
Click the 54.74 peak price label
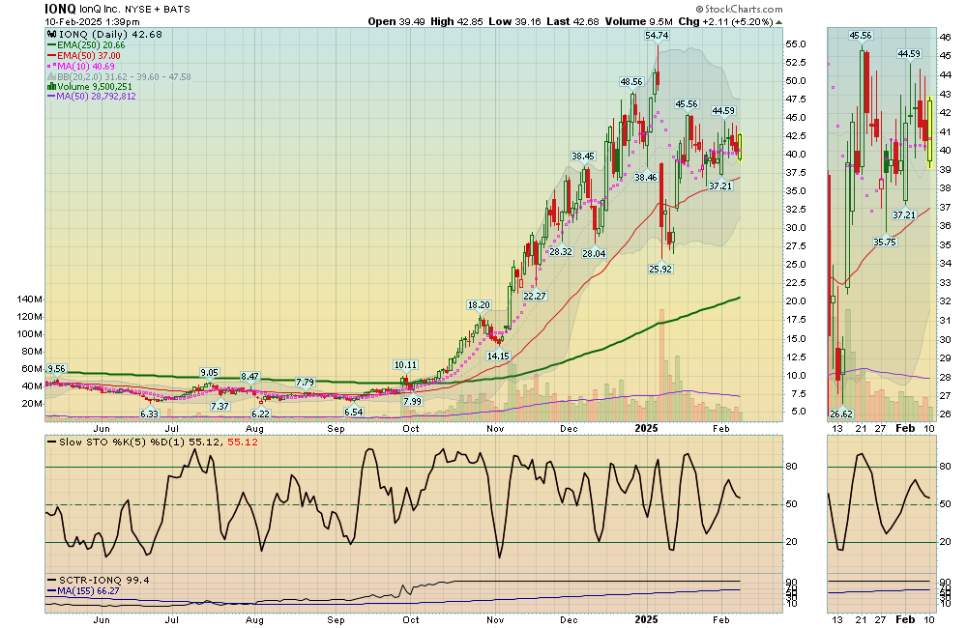pos(657,36)
